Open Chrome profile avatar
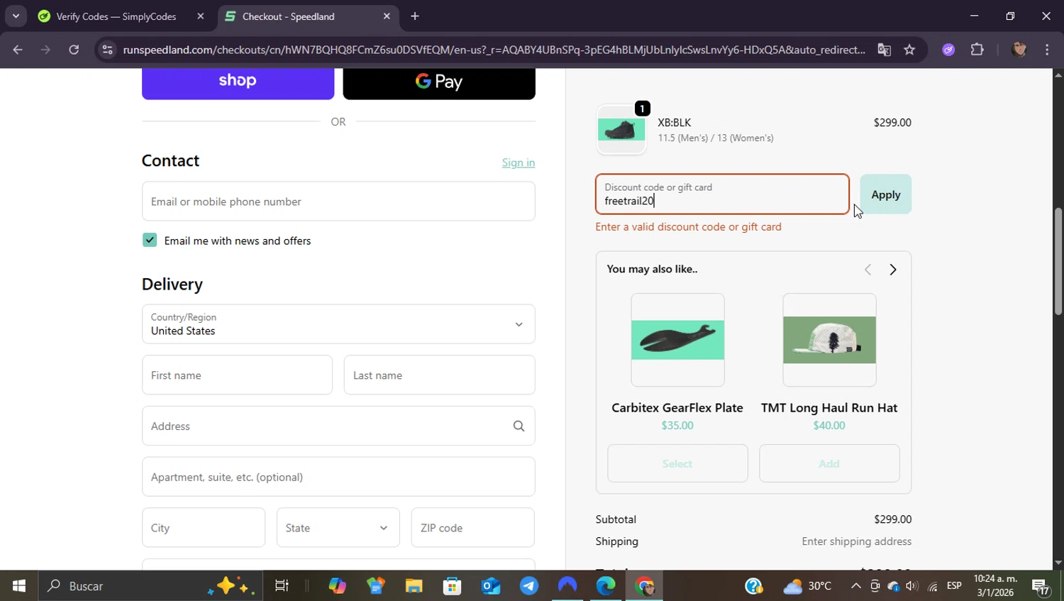This screenshot has height=601, width=1064. (x=1019, y=50)
